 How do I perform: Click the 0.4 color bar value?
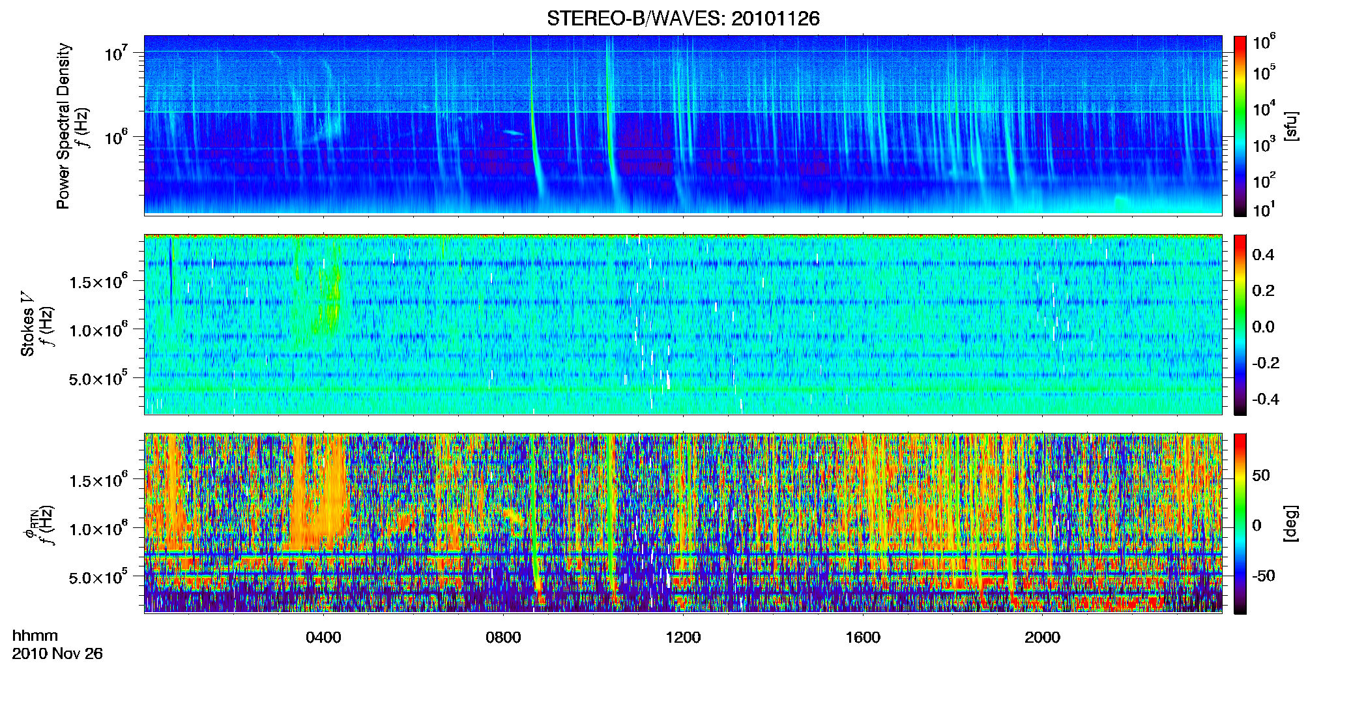point(1263,255)
